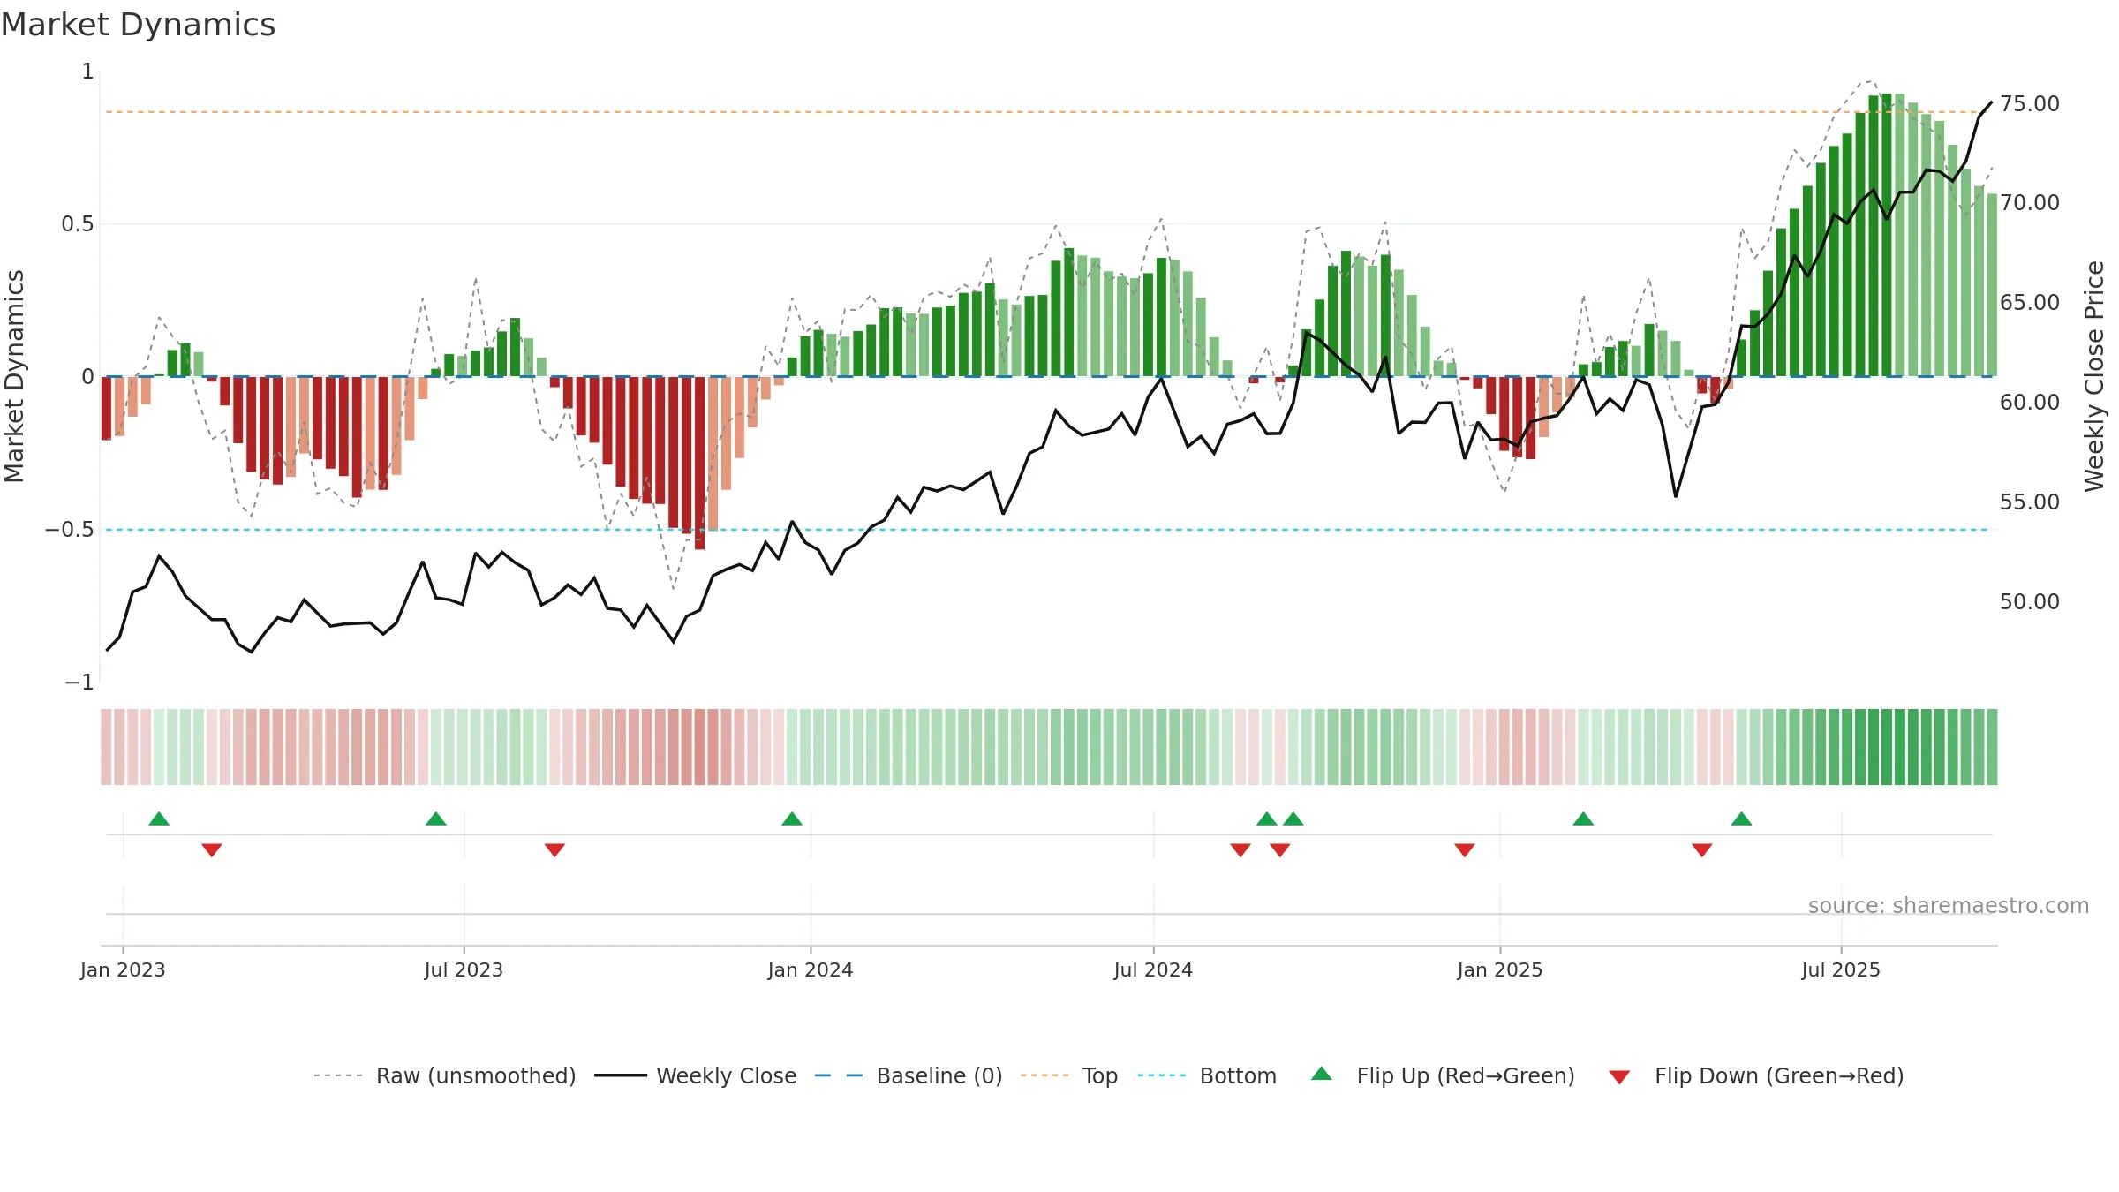Click the red Flip Down legend triangle icon
The height and width of the screenshot is (1192, 2119).
[x=1619, y=1077]
